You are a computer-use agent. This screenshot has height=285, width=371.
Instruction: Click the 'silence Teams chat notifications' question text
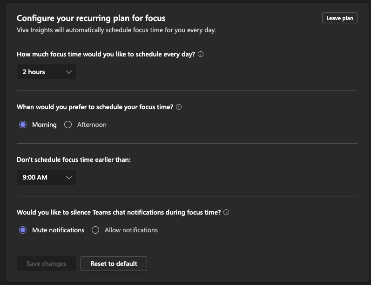click(x=119, y=212)
